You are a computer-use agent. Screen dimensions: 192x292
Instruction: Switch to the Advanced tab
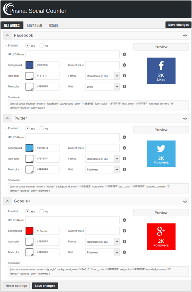pyautogui.click(x=34, y=25)
